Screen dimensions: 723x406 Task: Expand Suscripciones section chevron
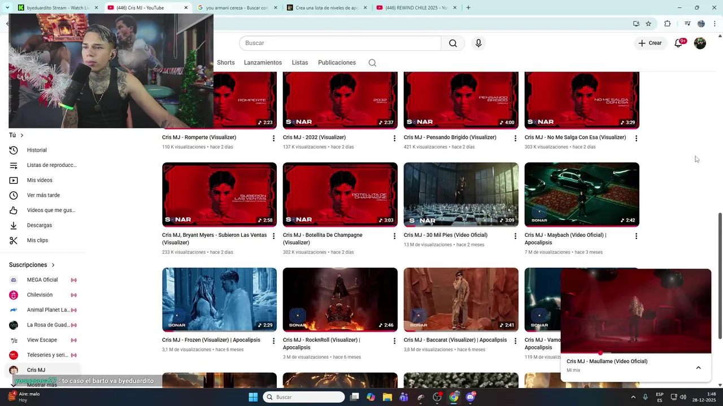[x=53, y=265]
